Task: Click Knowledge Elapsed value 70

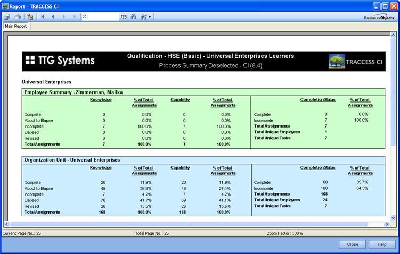Action: coord(103,200)
